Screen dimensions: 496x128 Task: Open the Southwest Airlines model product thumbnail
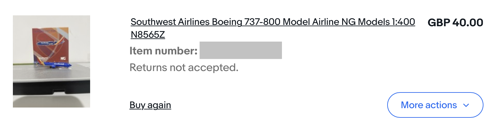tap(51, 61)
